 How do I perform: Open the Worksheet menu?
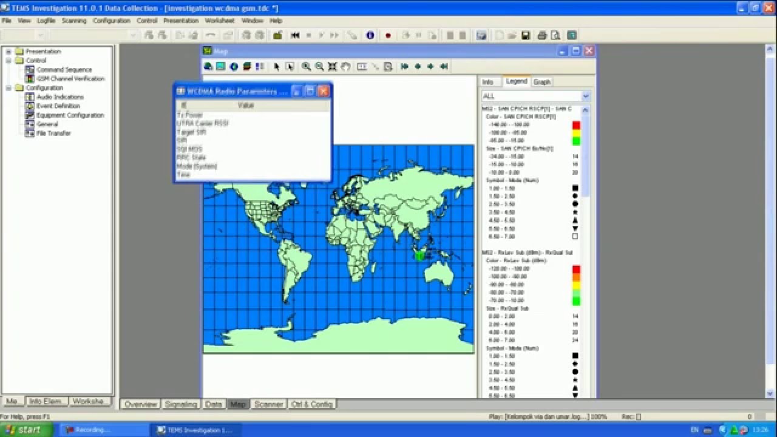220,21
